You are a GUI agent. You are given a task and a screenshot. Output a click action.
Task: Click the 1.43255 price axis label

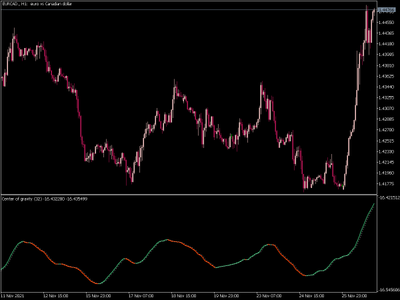click(386, 98)
